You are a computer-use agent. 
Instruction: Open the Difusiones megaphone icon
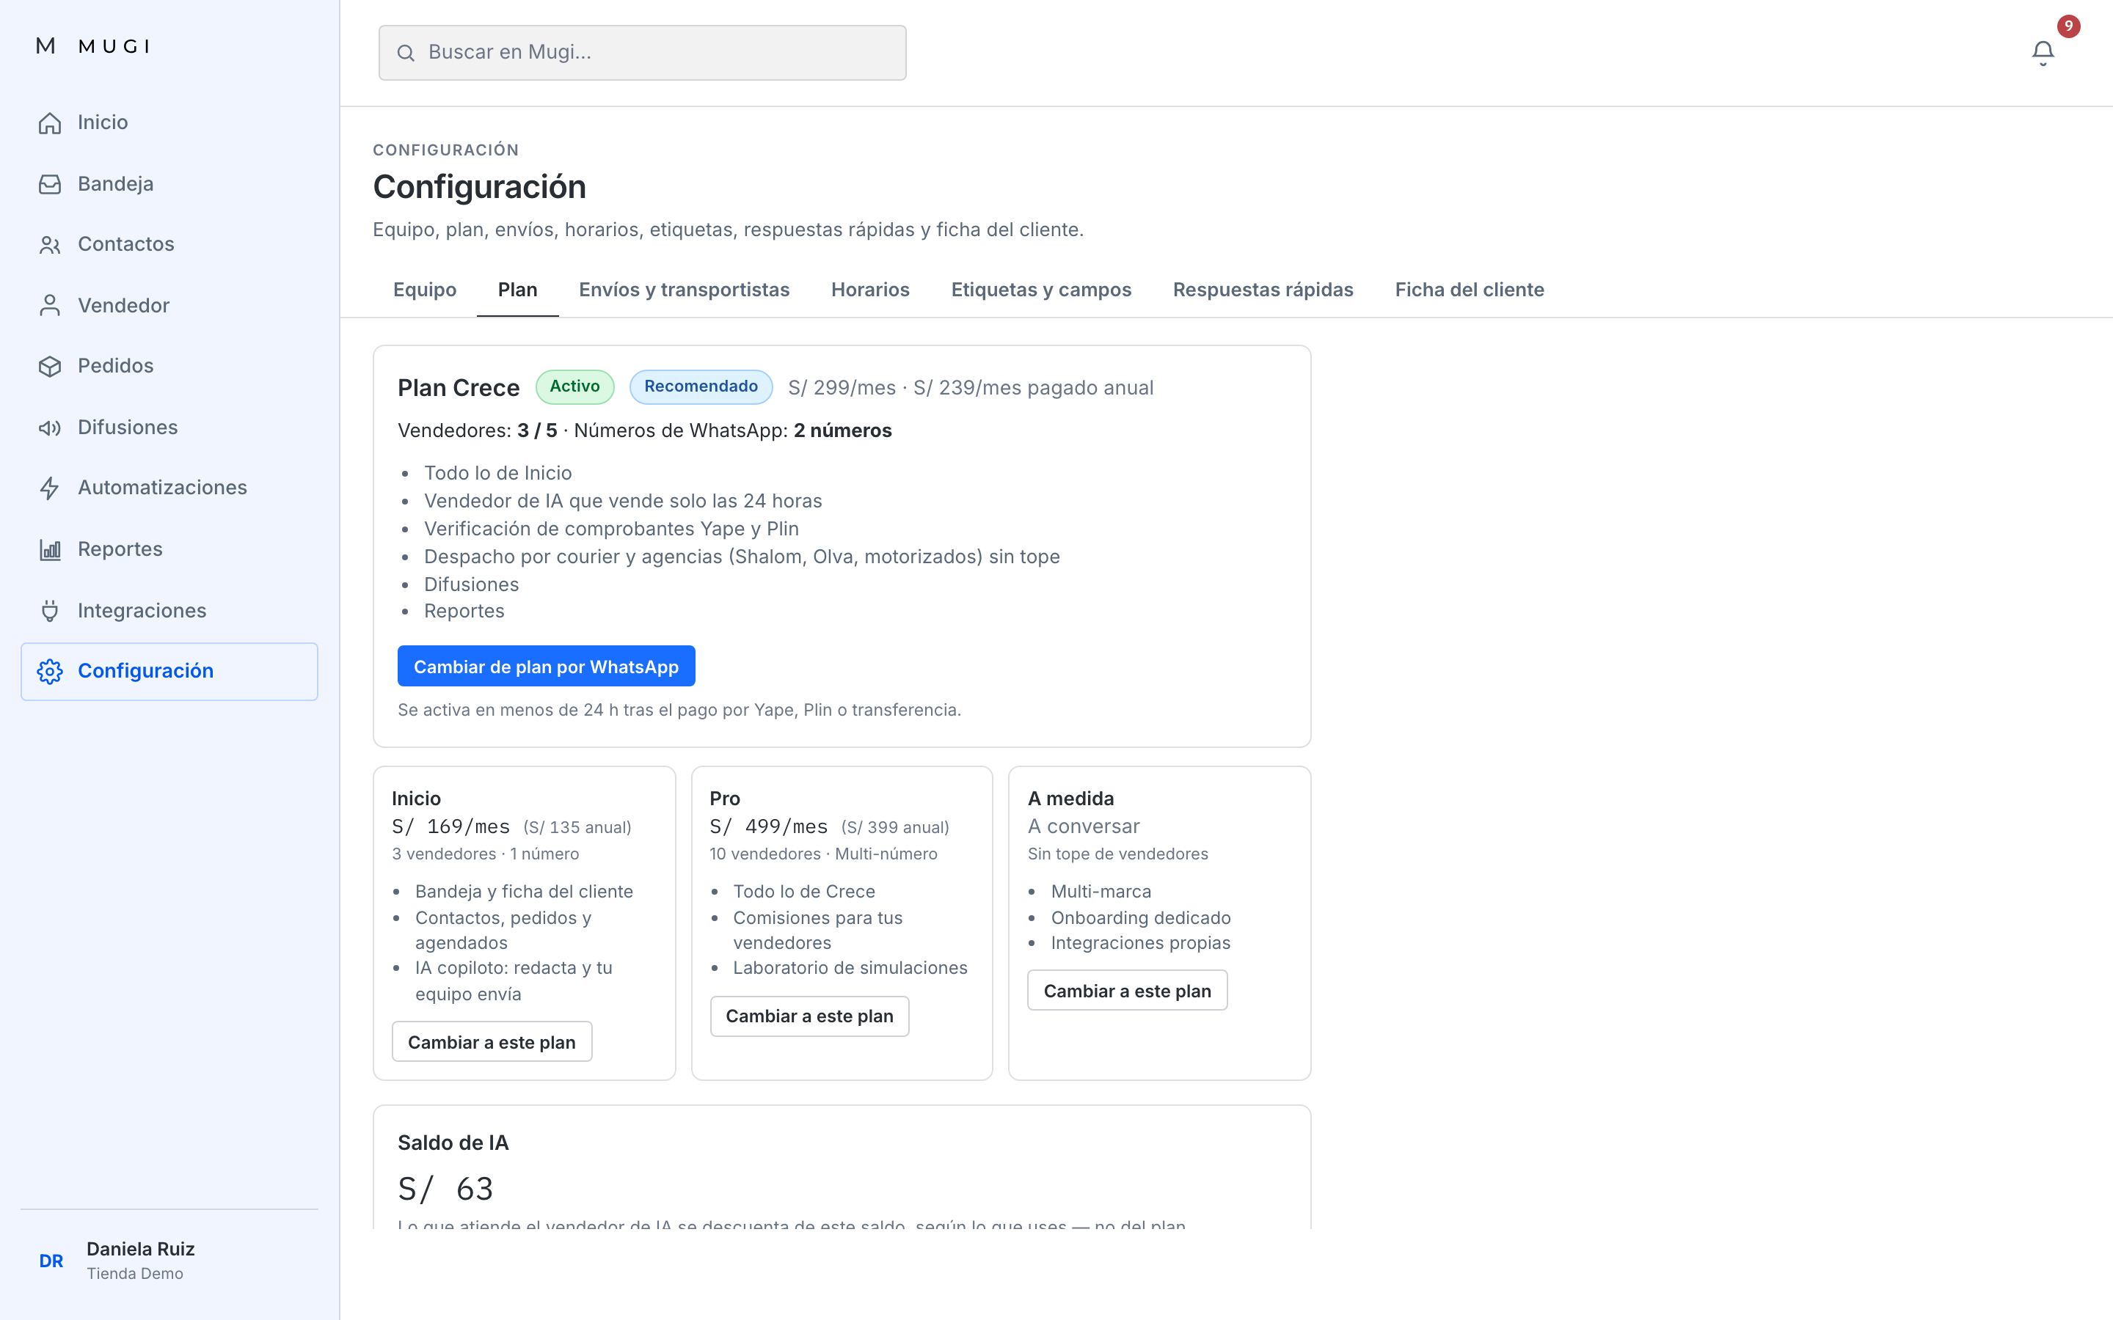(50, 428)
